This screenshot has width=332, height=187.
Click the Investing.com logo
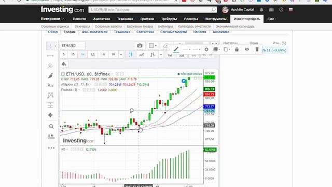tap(62, 9)
